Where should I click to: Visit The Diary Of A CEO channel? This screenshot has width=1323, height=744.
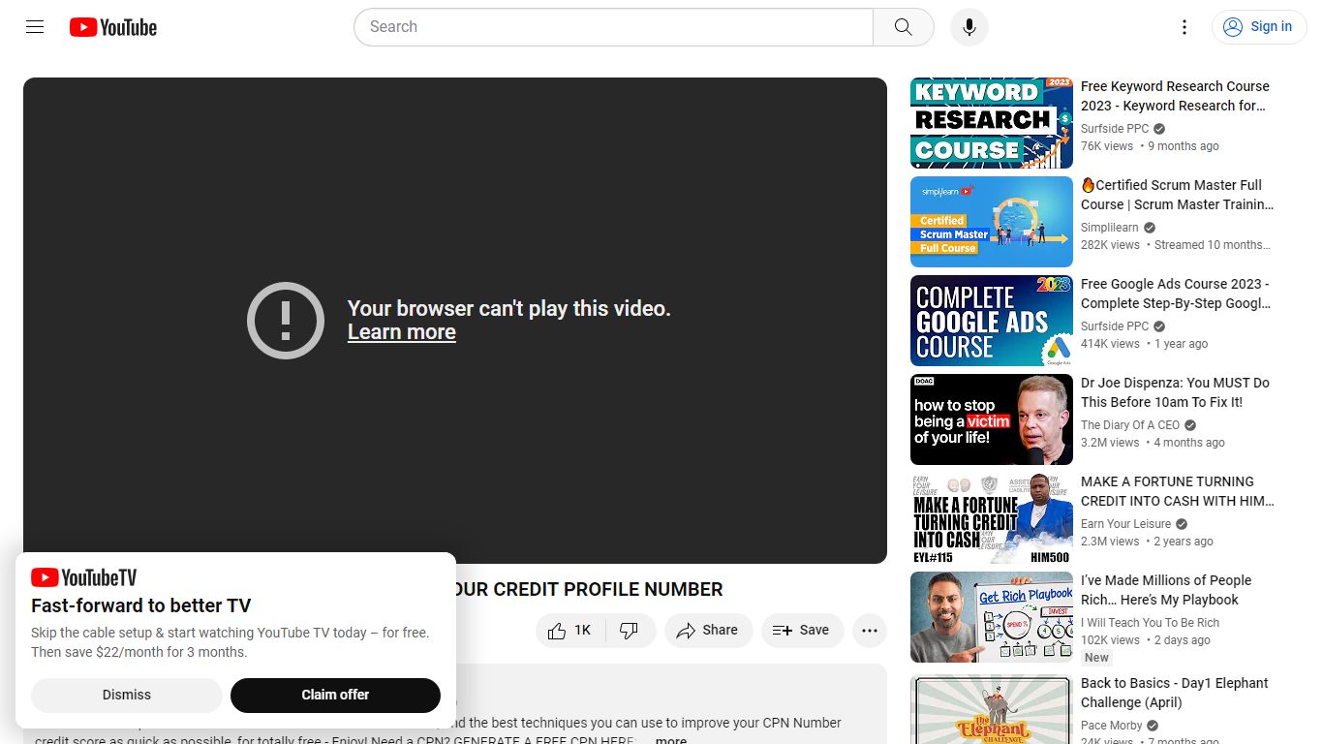click(x=1130, y=425)
